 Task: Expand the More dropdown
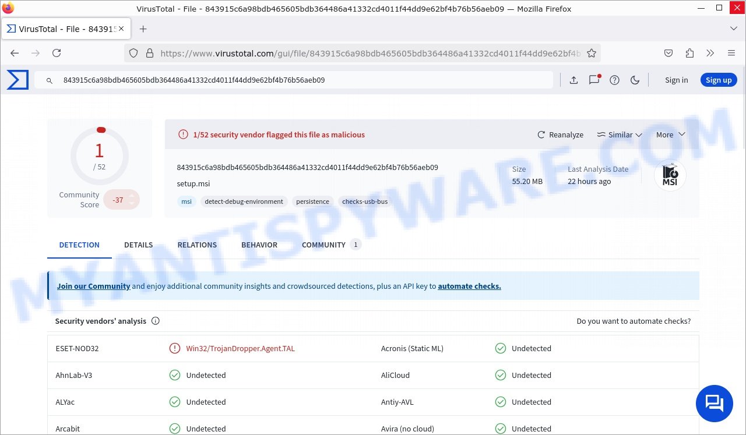pyautogui.click(x=670, y=135)
